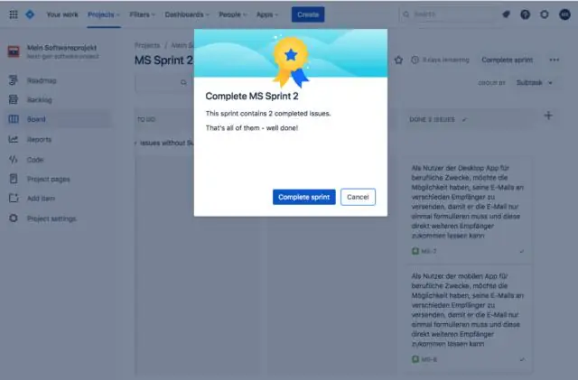Click the Mein Softwareprojekt project name

(61, 48)
